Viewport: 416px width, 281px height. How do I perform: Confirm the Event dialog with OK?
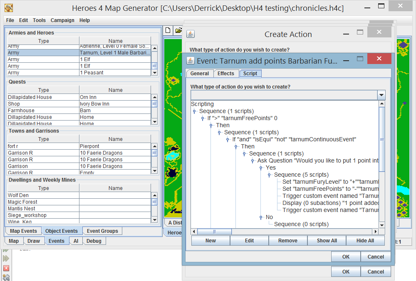click(x=346, y=256)
